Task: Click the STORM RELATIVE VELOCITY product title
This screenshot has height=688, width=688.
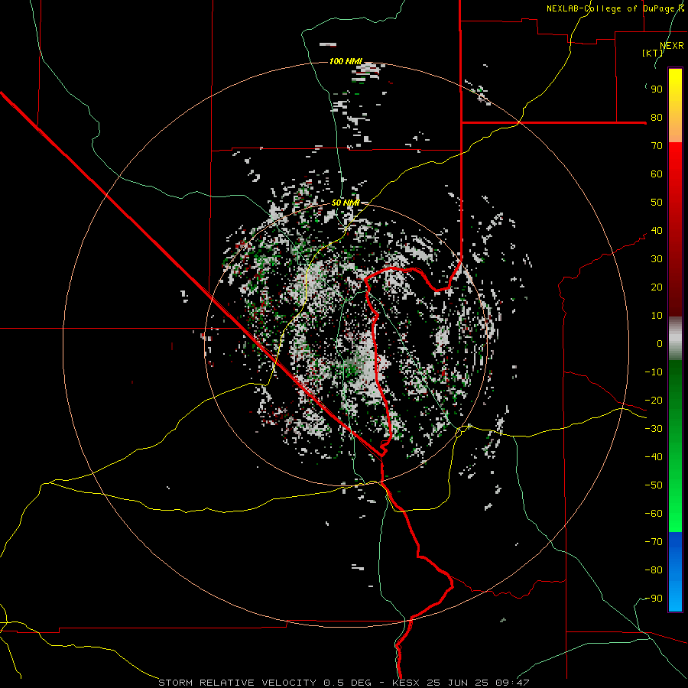Action: point(236,683)
